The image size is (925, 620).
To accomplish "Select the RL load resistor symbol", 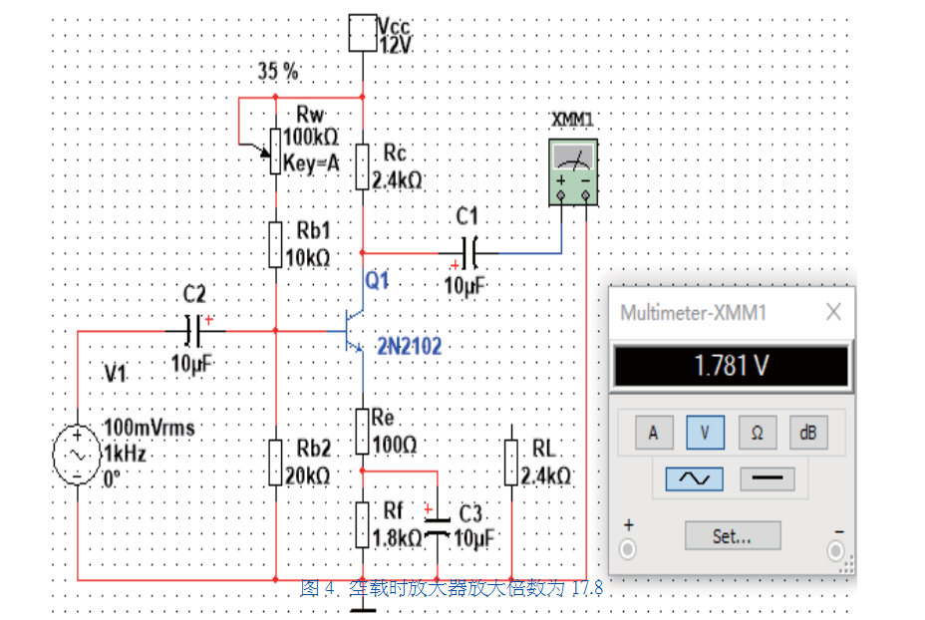I will (510, 463).
